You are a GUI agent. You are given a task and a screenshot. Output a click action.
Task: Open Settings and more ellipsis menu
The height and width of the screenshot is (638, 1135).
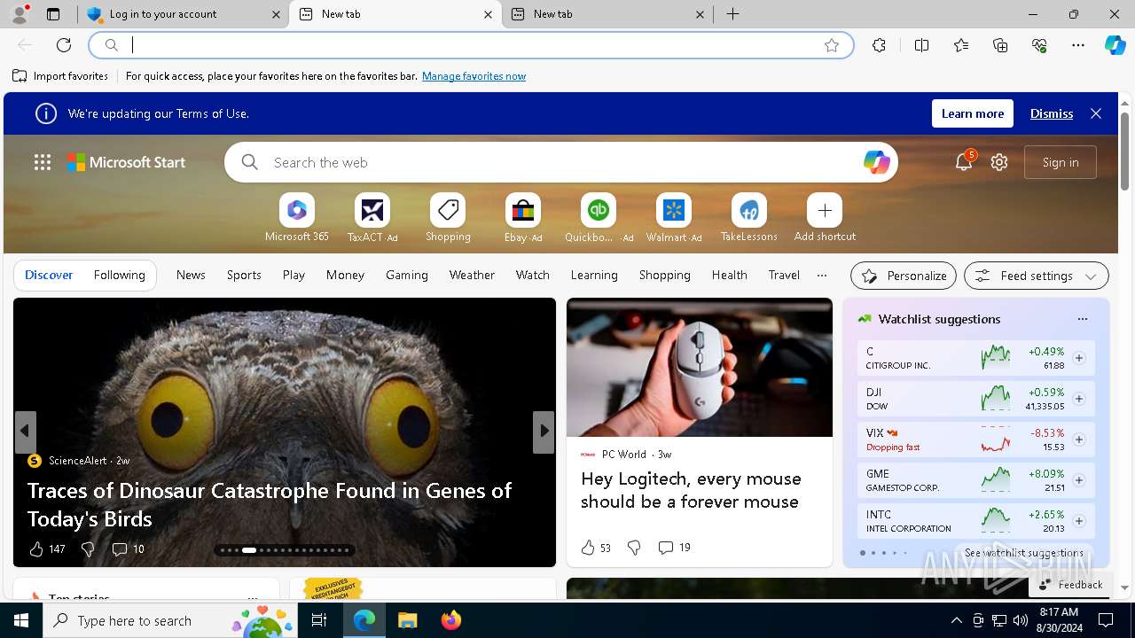click(1078, 45)
